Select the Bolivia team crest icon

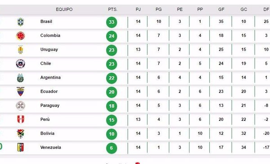coord(21,134)
